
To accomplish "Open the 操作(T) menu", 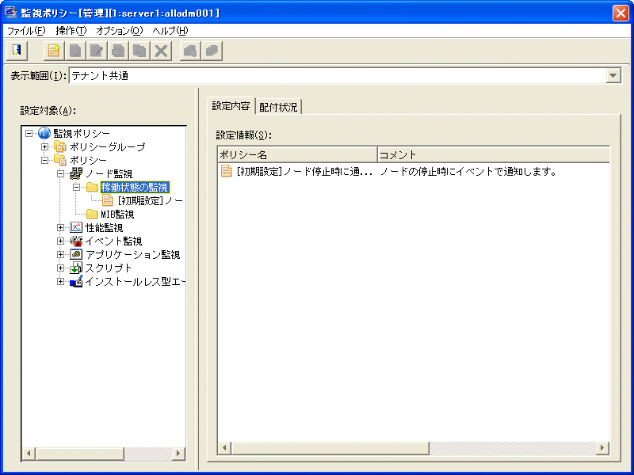I will coord(71,31).
